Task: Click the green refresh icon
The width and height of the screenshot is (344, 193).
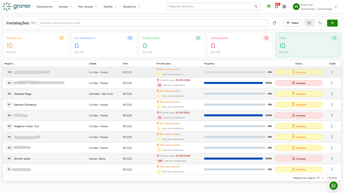Action: 274,23
